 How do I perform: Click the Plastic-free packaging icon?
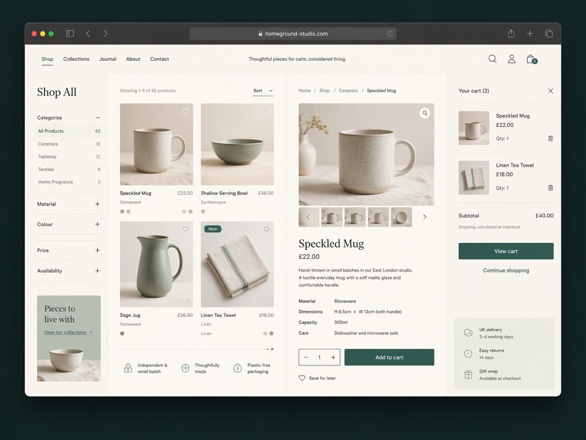(237, 368)
